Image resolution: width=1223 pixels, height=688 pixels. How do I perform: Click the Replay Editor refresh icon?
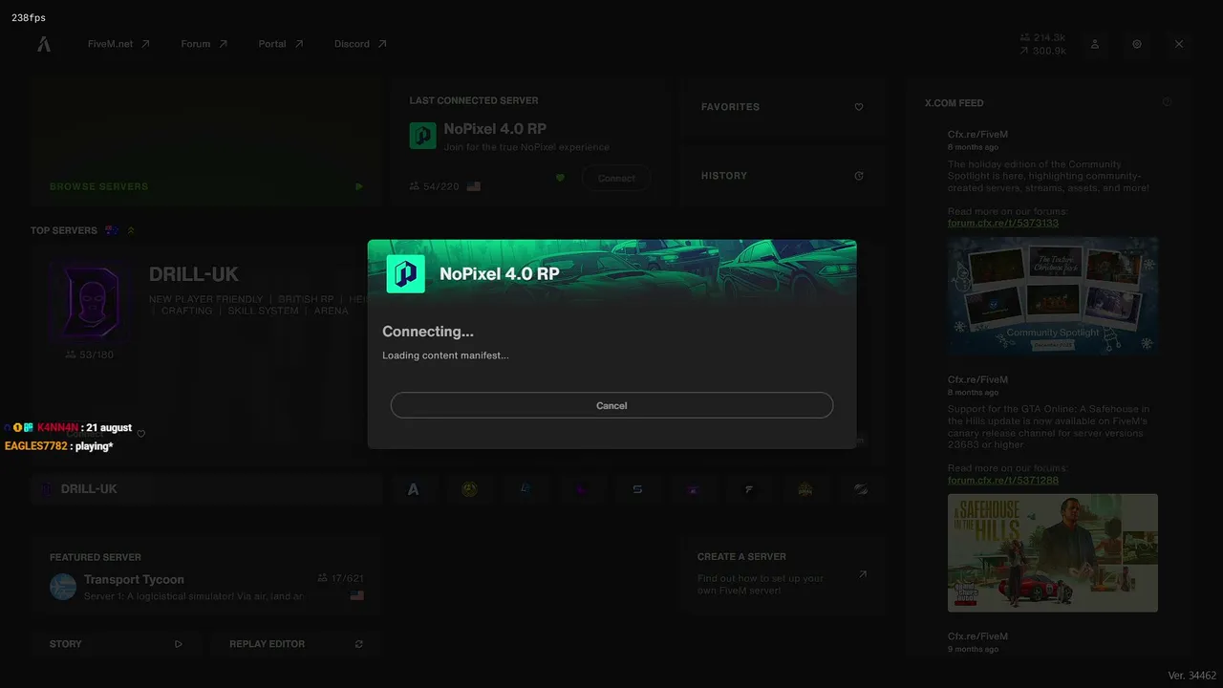359,644
